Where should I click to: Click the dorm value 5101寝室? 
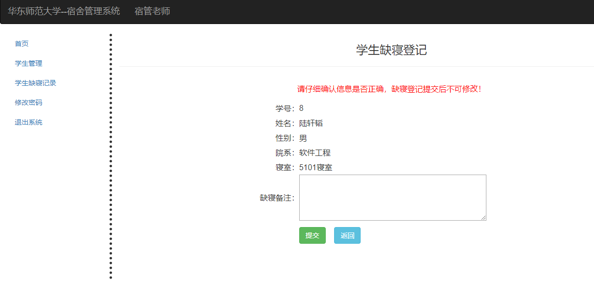(316, 167)
